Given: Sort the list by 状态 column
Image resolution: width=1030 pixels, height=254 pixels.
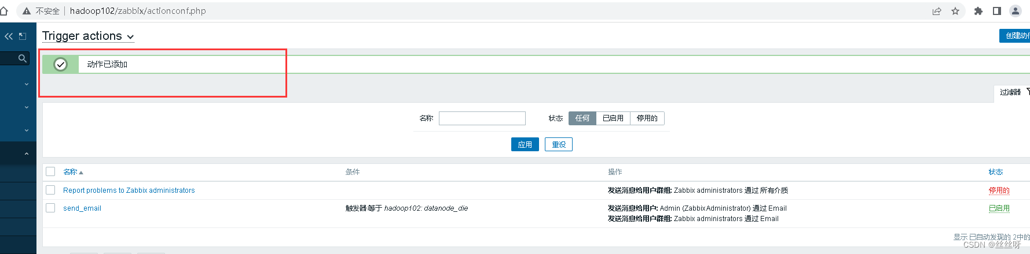Looking at the screenshot, I should coord(996,172).
